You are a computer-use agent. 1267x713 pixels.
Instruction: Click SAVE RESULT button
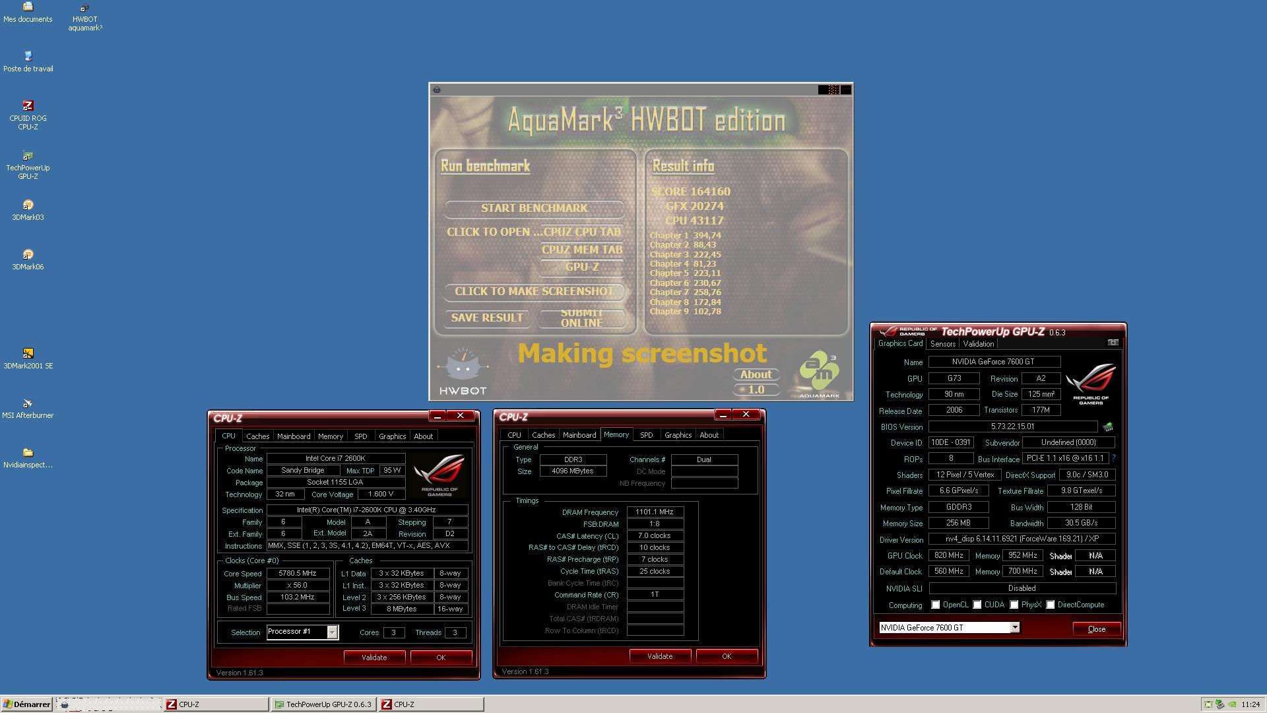pyautogui.click(x=487, y=318)
